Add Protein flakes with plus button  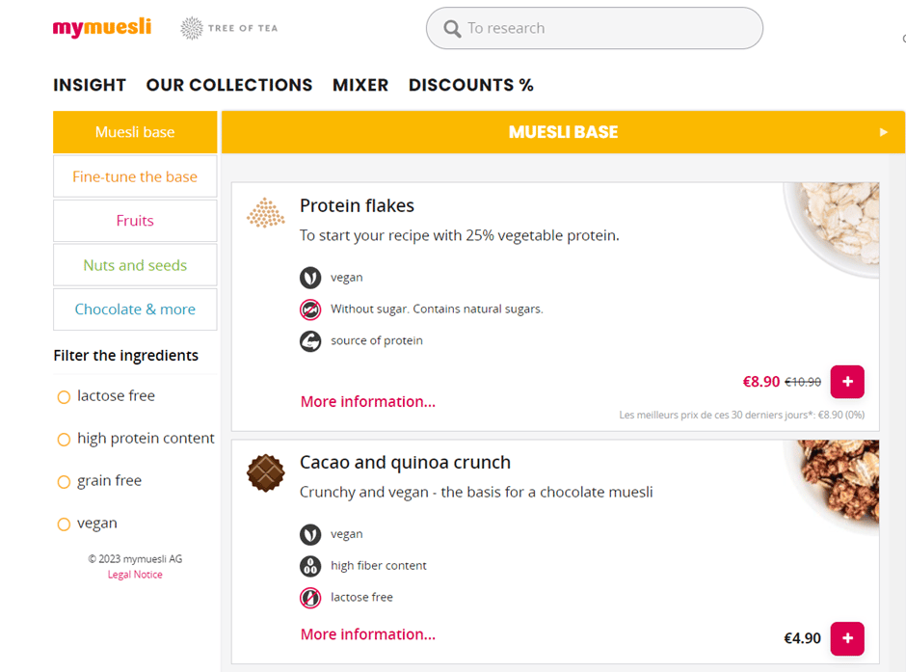(x=847, y=382)
